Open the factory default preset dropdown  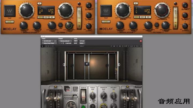point(65,41)
